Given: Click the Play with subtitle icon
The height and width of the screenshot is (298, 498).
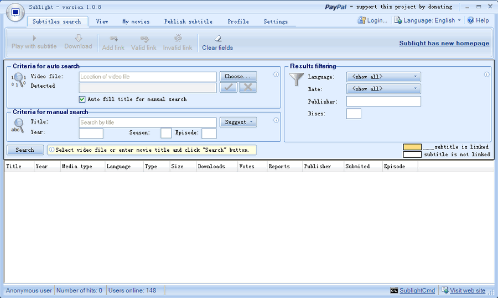Looking at the screenshot, I should [34, 38].
